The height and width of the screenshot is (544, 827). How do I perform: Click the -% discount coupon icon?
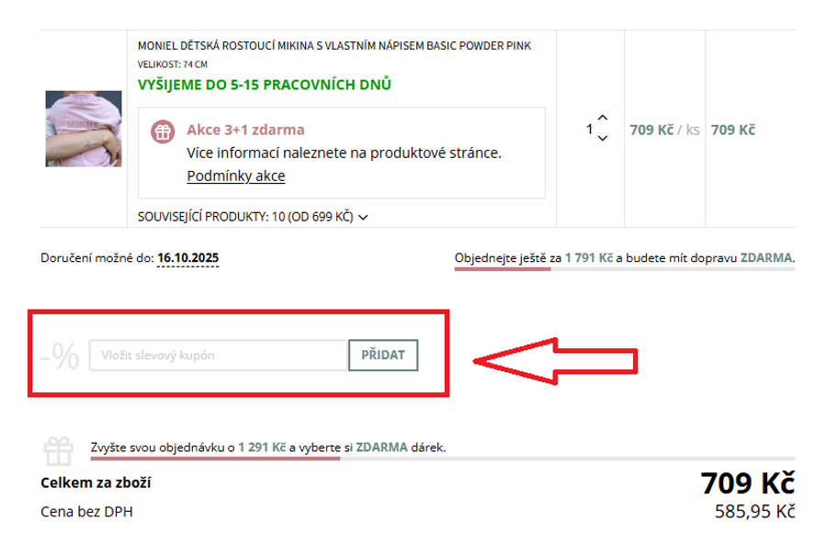tap(61, 356)
